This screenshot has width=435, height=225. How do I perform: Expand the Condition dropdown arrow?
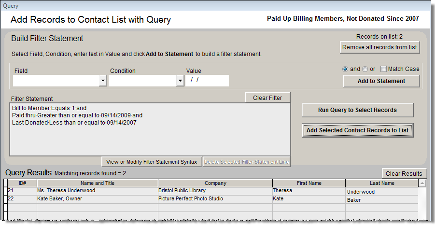180,81
